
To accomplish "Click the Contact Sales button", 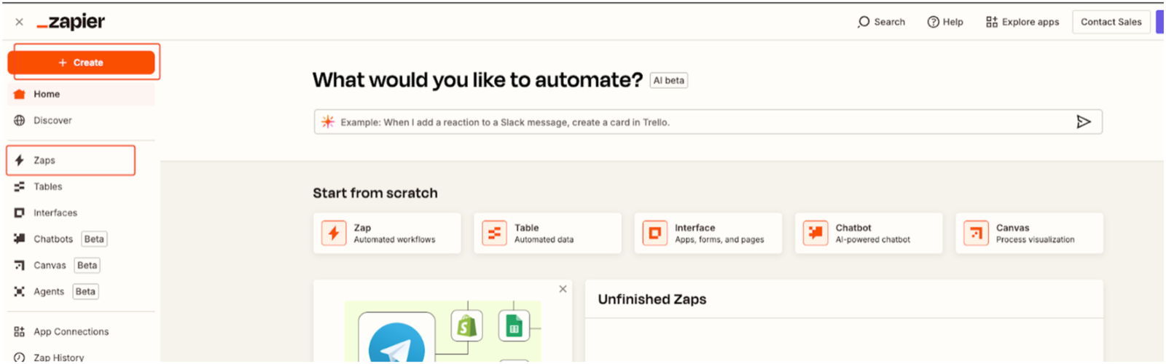I will 1111,22.
